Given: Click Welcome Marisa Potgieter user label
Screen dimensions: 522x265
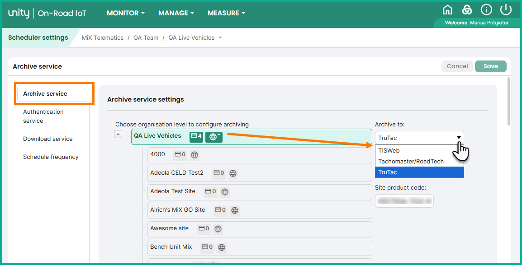Looking at the screenshot, I should tap(477, 23).
